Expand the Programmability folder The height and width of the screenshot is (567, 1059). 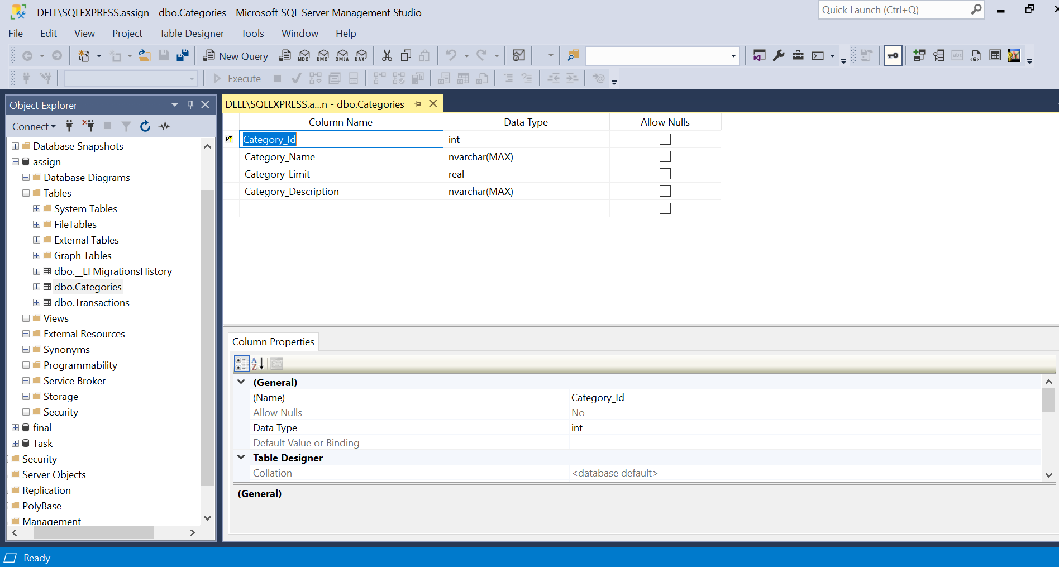(26, 365)
